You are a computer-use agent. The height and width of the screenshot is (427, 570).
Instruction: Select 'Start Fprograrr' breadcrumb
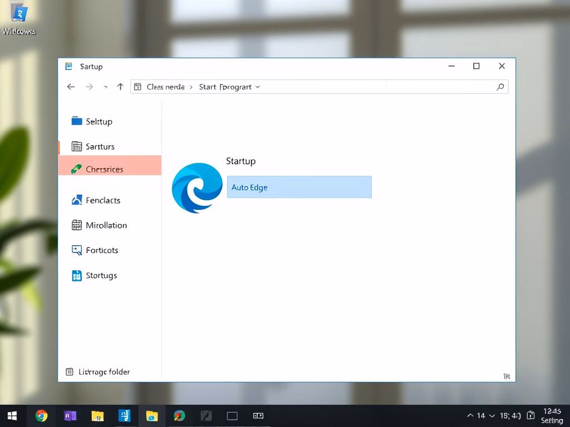pos(225,87)
